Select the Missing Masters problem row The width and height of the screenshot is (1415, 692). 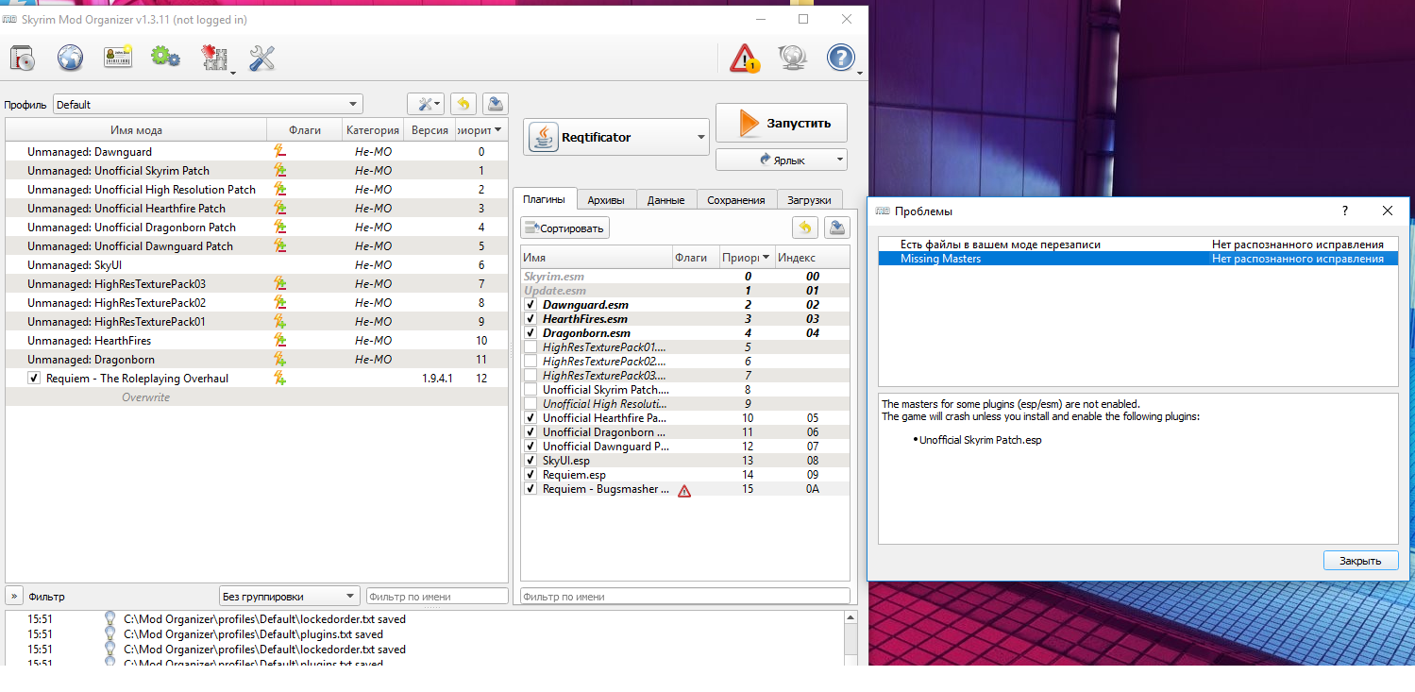[1137, 259]
